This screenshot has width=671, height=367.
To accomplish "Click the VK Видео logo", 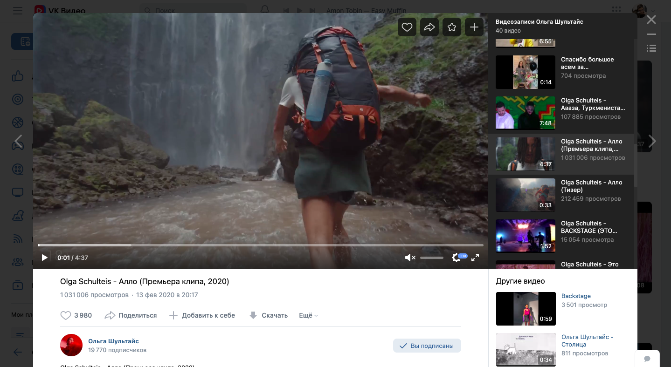I will (x=60, y=10).
